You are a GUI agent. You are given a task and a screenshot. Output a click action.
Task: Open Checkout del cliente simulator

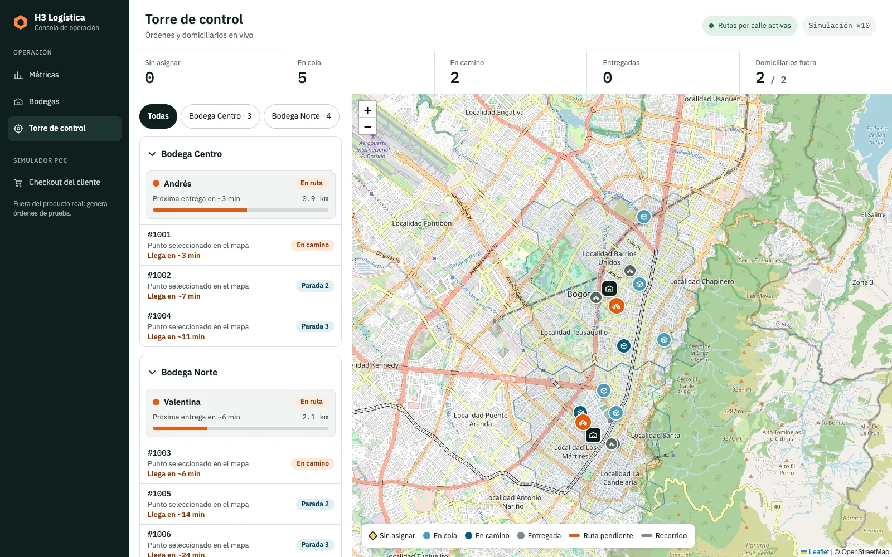65,182
